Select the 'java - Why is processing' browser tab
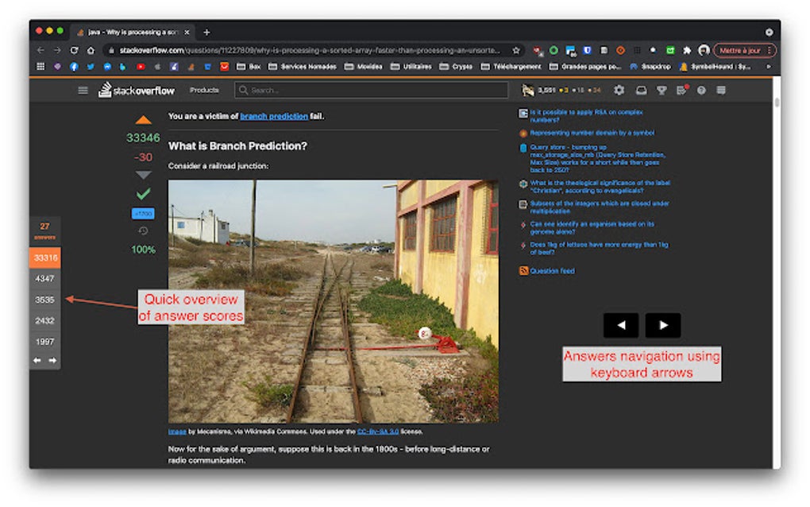The width and height of the screenshot is (810, 507). coord(131,33)
